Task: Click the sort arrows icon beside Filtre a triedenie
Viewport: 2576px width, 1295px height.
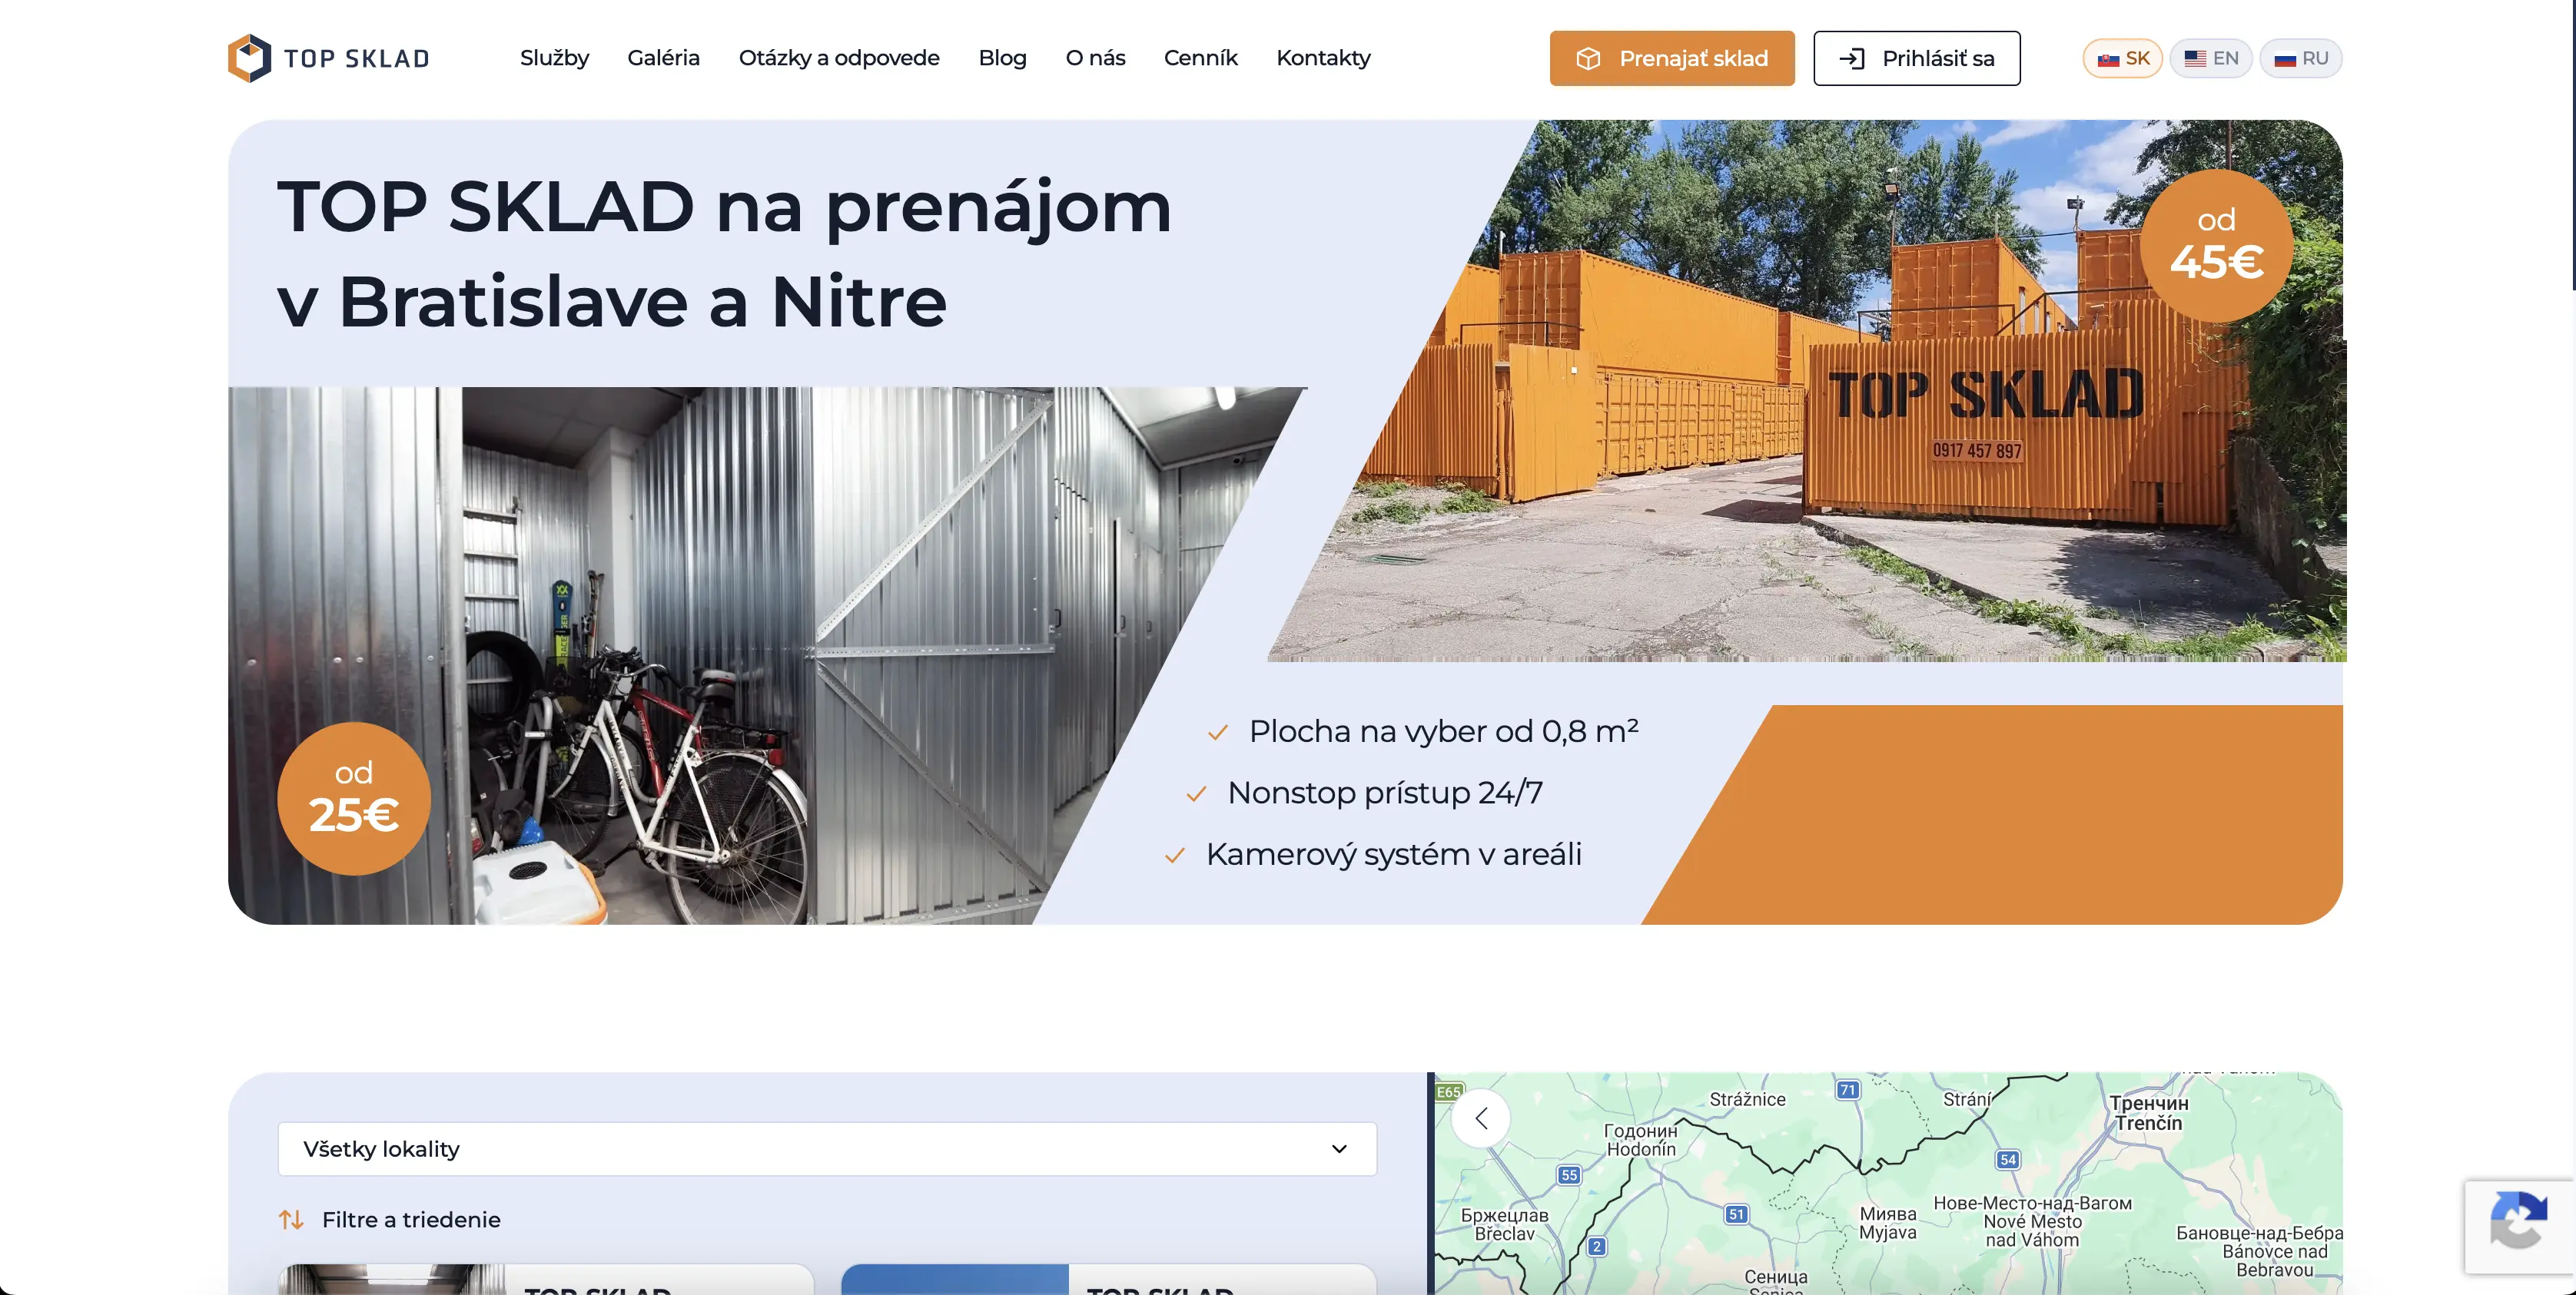Action: [x=291, y=1220]
